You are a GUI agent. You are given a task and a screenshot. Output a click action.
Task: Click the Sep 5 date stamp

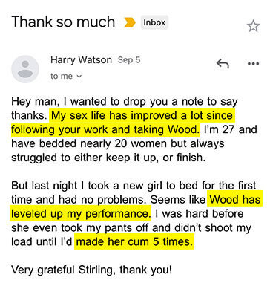point(129,60)
